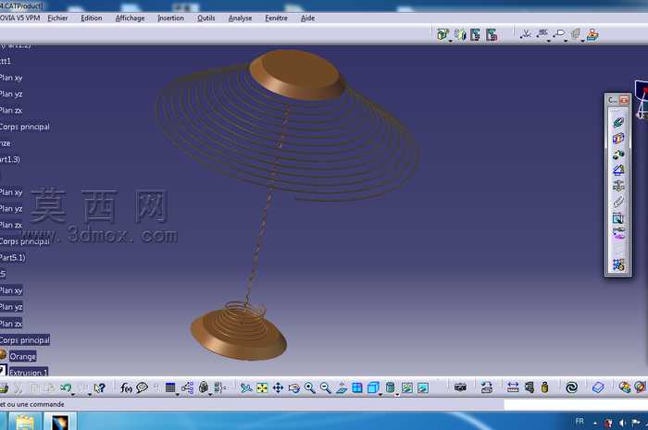Select the highlighted Plan yz node

tap(11, 307)
